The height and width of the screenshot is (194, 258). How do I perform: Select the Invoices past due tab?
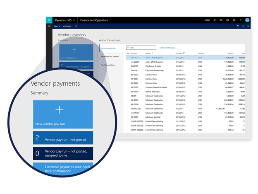108,48
